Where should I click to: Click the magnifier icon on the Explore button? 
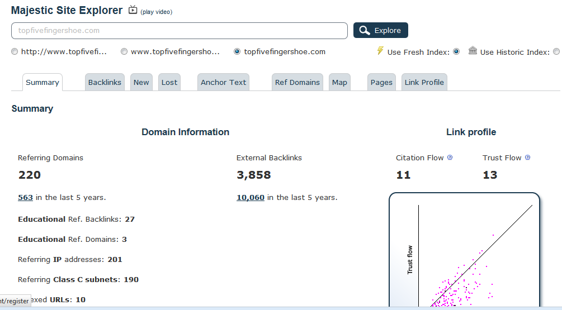365,30
